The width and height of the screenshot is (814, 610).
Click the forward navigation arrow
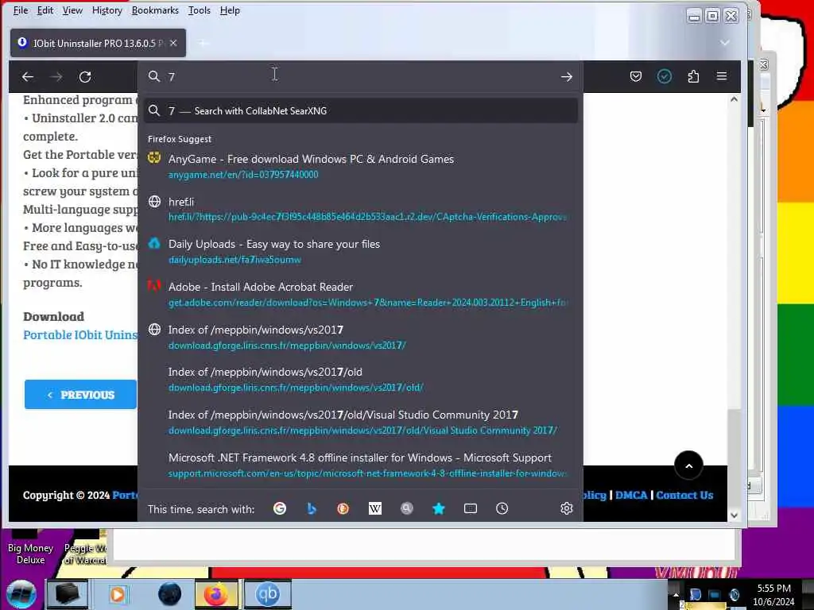(56, 77)
